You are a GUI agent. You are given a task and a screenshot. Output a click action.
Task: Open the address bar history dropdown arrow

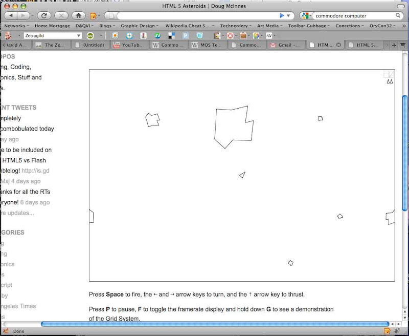(288, 16)
